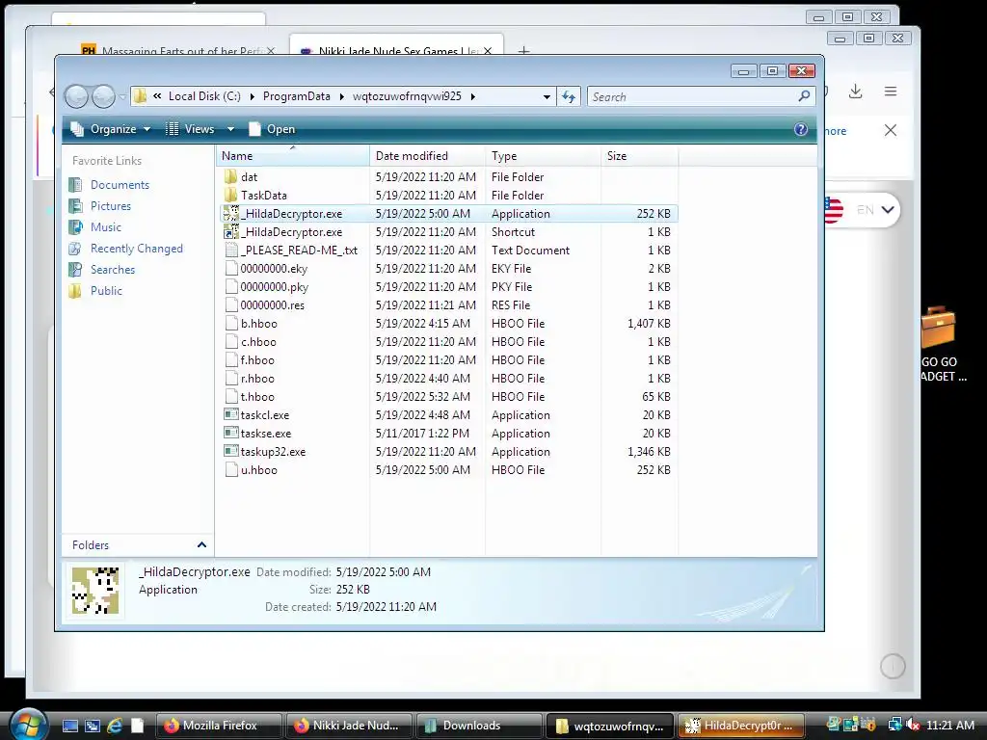Open the dat folder icon
Viewport: 987px width, 740px height.
(231, 177)
